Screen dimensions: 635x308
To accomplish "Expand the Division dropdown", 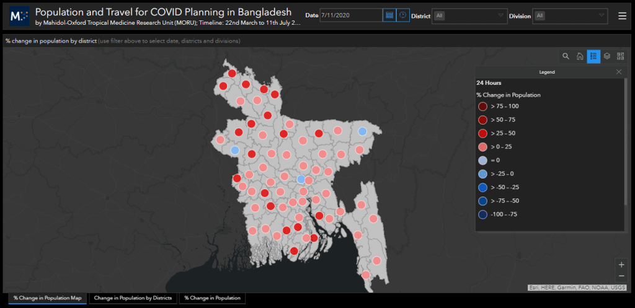I will coord(570,15).
